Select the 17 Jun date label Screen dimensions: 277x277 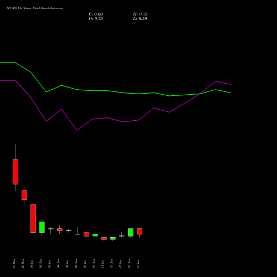(138, 264)
